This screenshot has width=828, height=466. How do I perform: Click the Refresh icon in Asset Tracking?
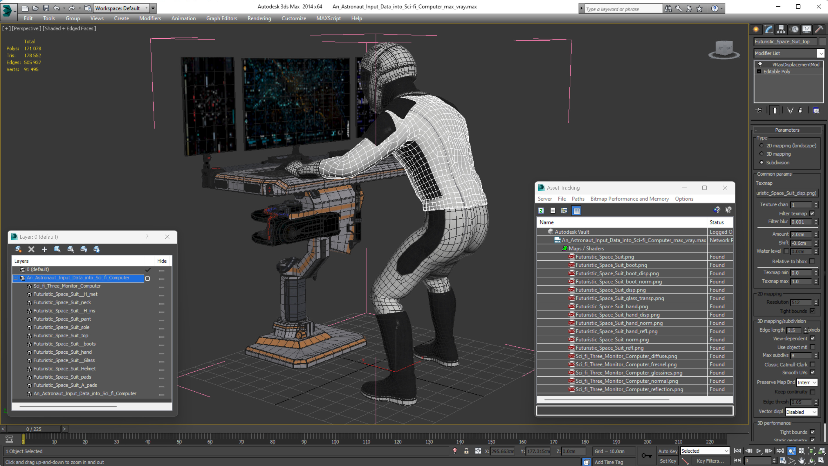pyautogui.click(x=541, y=211)
